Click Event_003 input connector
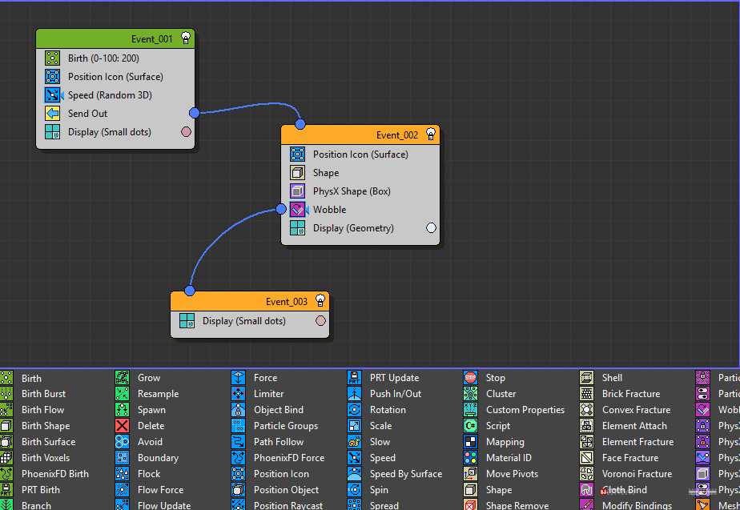This screenshot has height=510, width=740. click(190, 291)
